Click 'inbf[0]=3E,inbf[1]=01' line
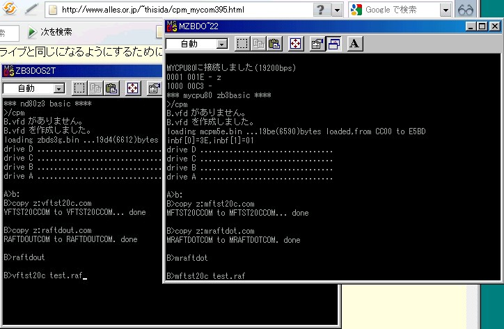The width and height of the screenshot is (504, 329). pyautogui.click(x=210, y=140)
